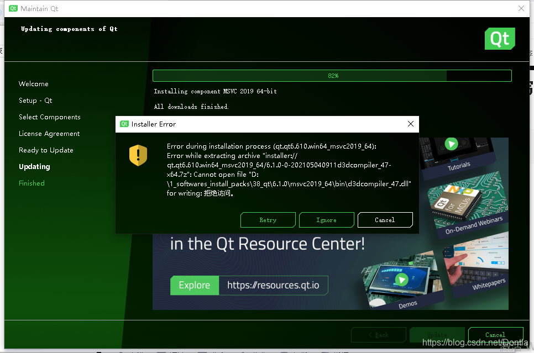Image resolution: width=534 pixels, height=353 pixels.
Task: Open the resources.qt.io link
Action: [x=274, y=285]
